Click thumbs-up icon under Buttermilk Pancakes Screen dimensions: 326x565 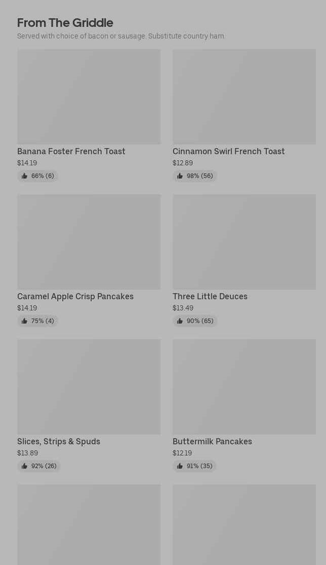180,466
